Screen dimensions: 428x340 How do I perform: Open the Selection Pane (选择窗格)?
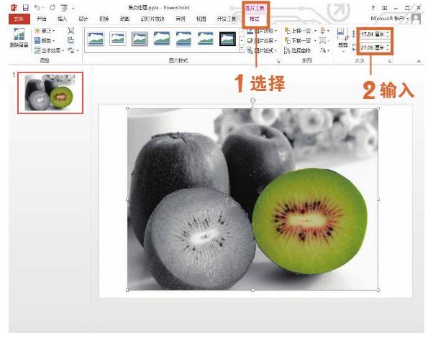tap(297, 50)
